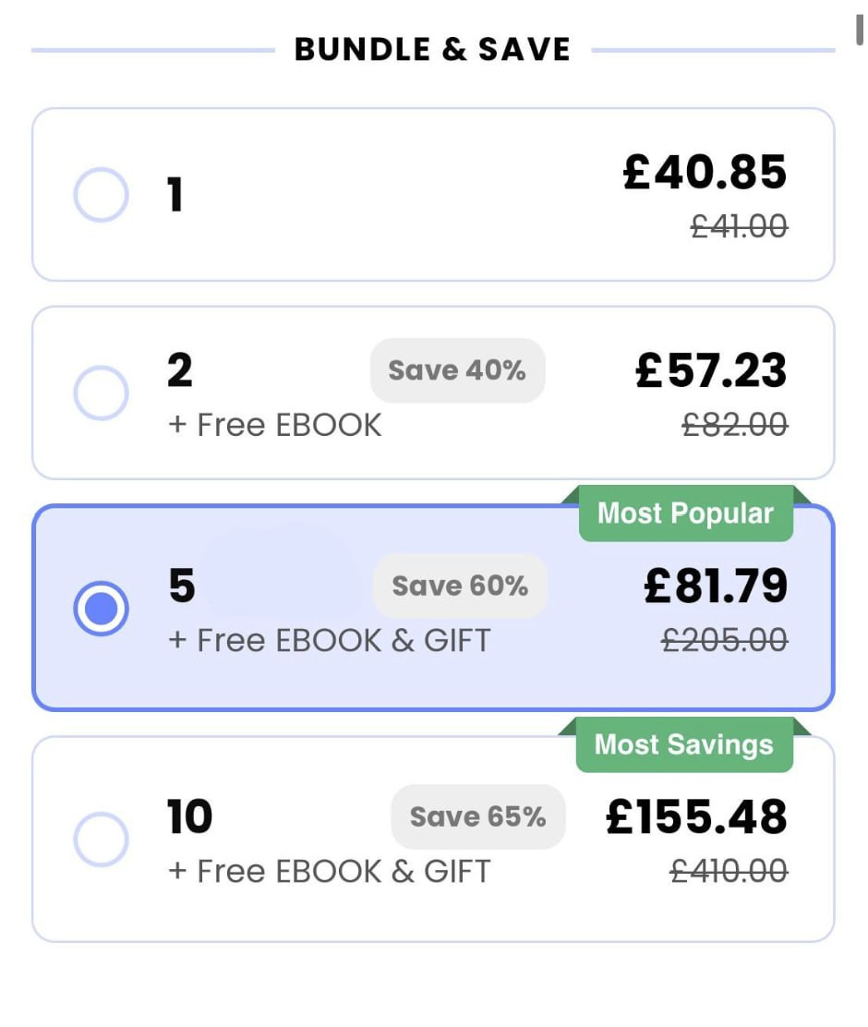Image resolution: width=868 pixels, height=1027 pixels.
Task: Click the £81.79 price
Action: (716, 586)
